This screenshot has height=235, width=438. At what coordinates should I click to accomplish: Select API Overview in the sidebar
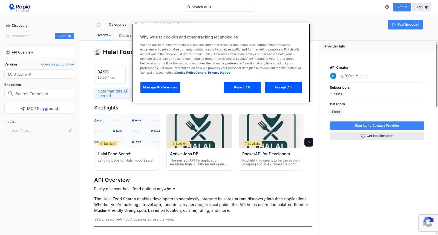(x=39, y=52)
